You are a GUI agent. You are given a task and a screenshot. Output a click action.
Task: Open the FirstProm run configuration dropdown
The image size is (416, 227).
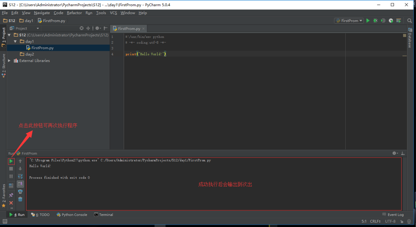coord(349,21)
